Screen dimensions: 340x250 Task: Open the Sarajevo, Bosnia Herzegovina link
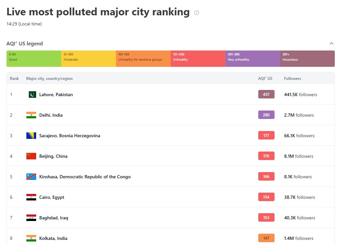70,136
